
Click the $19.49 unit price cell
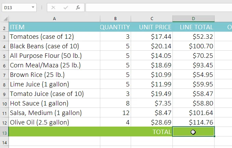tap(152, 94)
